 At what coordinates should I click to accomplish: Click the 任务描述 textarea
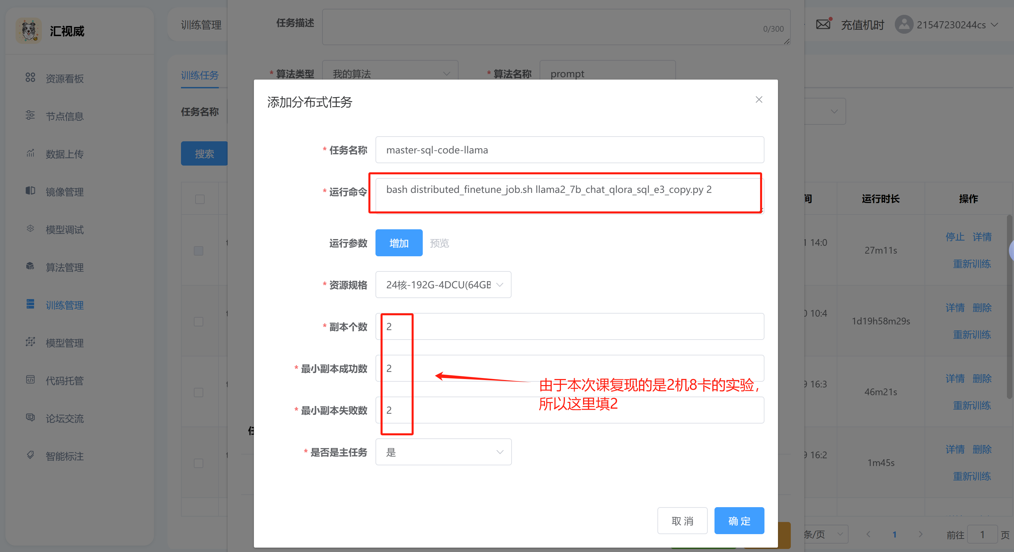point(556,27)
